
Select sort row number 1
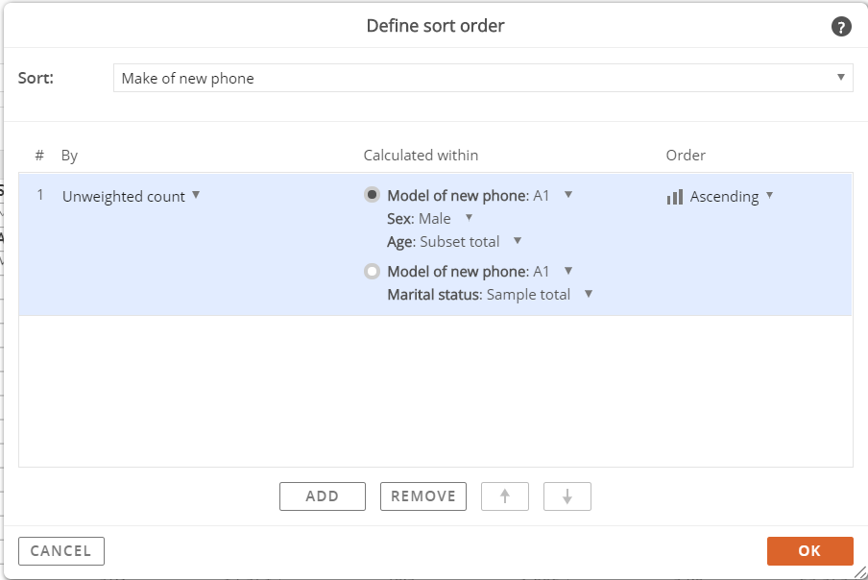coord(435,245)
